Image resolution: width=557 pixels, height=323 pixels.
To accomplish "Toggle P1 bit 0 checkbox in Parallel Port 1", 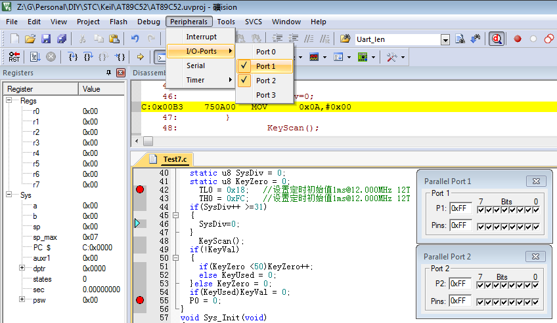I will (537, 210).
